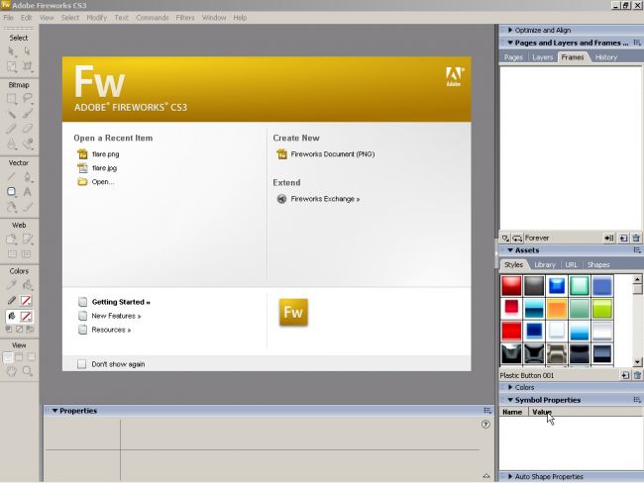
Task: Select the Hand tool in View section
Action: click(12, 371)
